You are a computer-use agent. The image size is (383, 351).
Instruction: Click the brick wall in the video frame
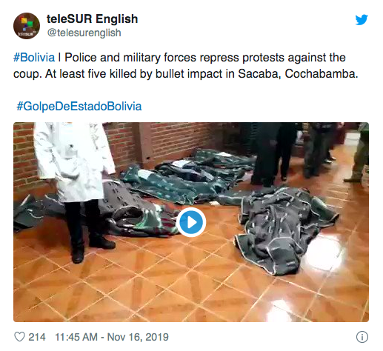pos(178,141)
